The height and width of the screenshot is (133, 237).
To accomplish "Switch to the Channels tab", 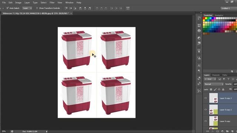I will [216, 75].
